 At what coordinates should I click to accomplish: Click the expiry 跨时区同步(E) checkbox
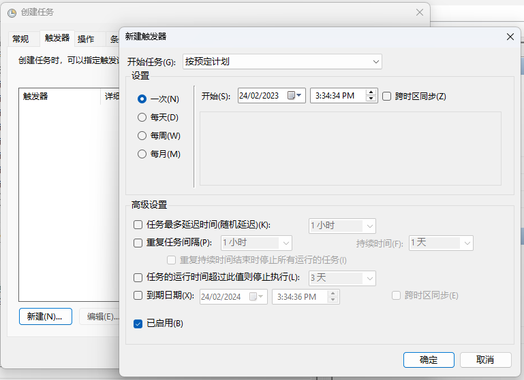396,295
